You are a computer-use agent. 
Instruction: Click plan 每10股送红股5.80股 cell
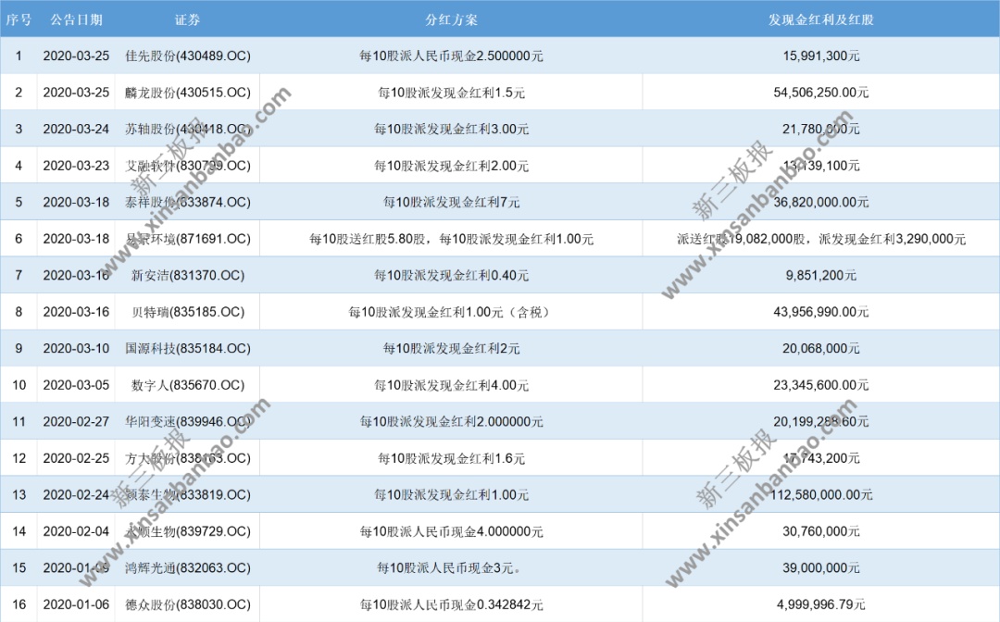[x=452, y=239]
